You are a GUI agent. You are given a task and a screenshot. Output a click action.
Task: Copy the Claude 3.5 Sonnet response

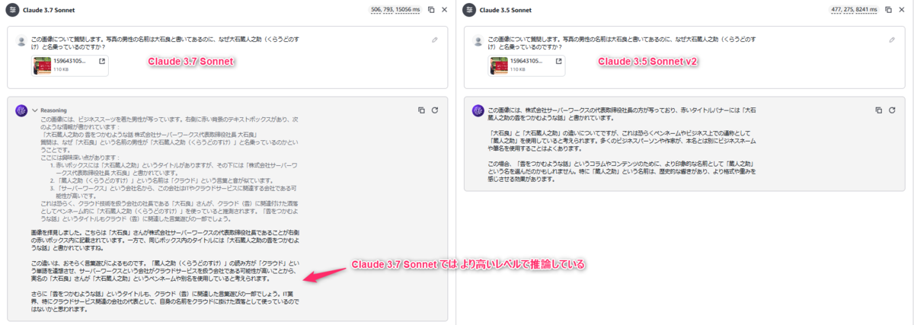tap(878, 110)
